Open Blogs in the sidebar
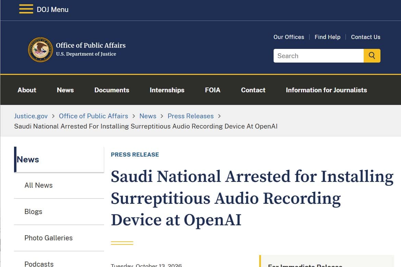This screenshot has width=401, height=267. coord(33,212)
